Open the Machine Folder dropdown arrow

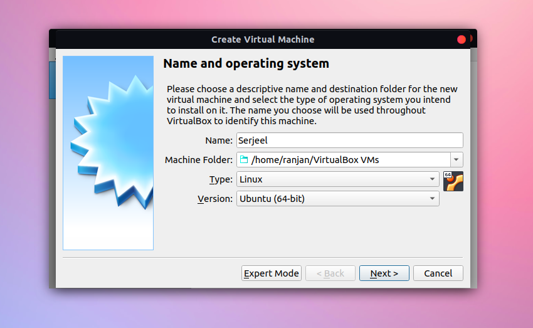[x=456, y=159]
